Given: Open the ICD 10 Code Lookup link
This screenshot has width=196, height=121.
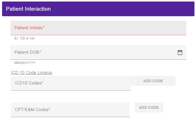Looking at the screenshot, I should coord(31,72).
